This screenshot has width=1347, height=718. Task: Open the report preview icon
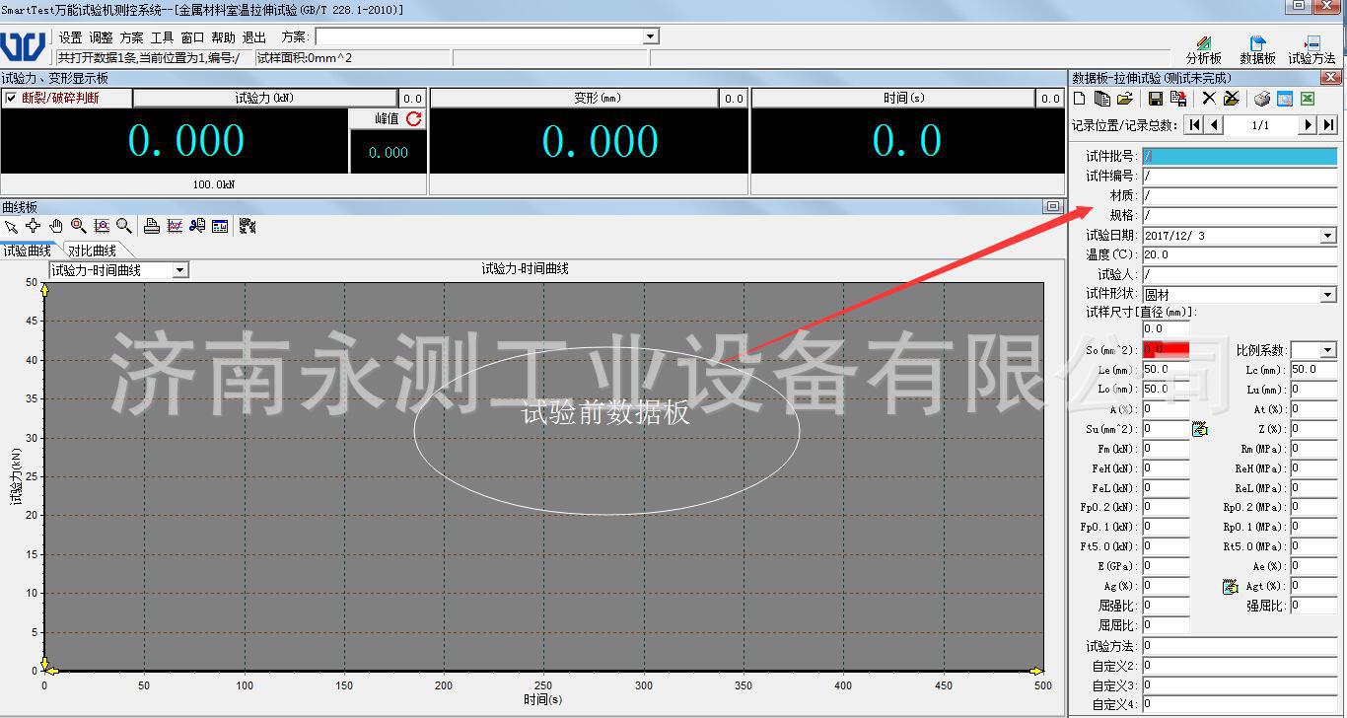coord(1285,99)
